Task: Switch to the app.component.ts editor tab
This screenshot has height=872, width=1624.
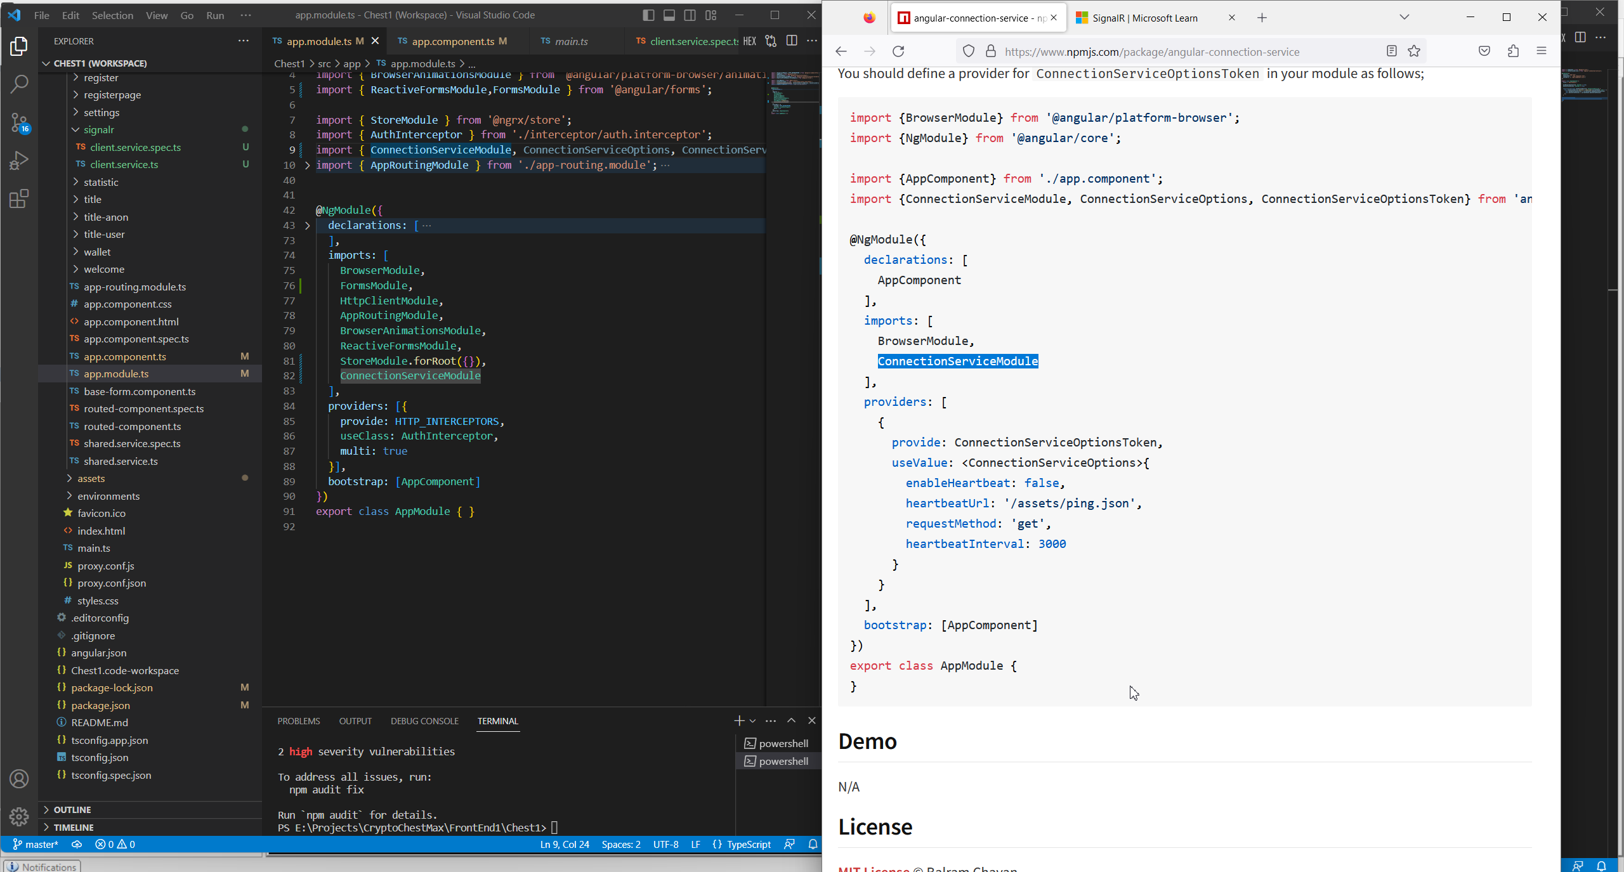Action: [x=452, y=41]
